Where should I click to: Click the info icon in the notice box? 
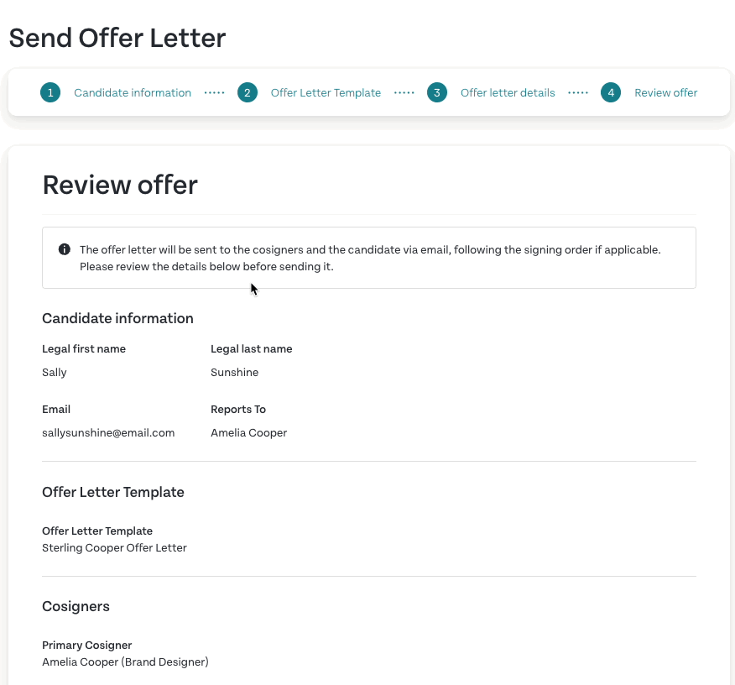tap(65, 249)
